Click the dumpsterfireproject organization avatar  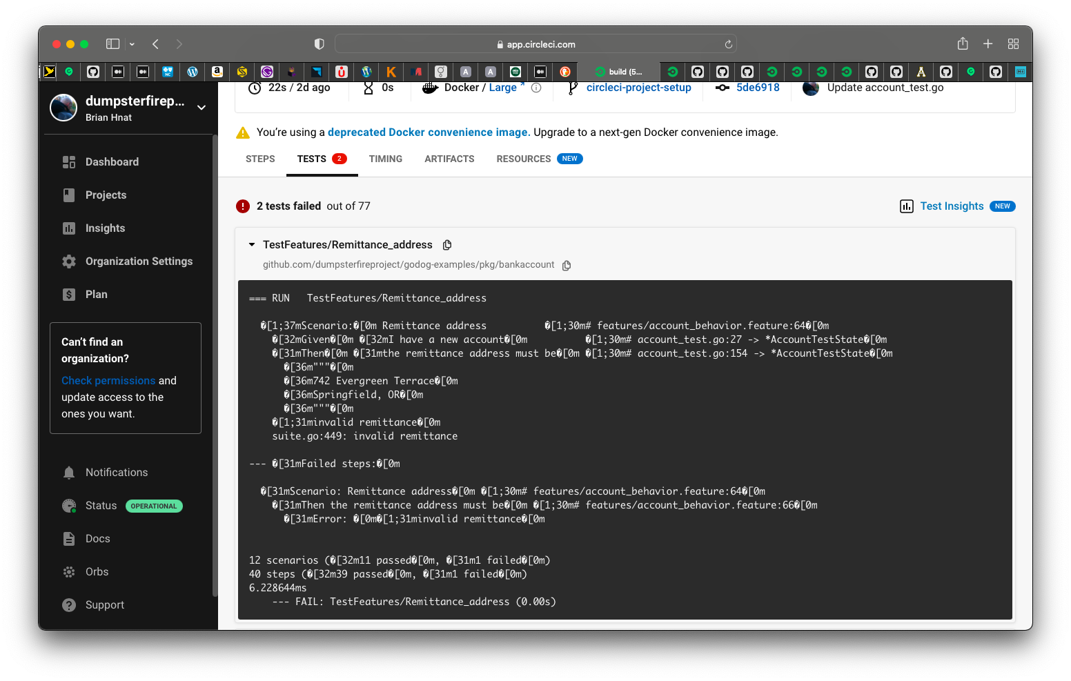(x=63, y=108)
